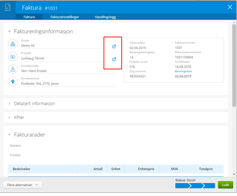Click the Notater field

point(15,145)
